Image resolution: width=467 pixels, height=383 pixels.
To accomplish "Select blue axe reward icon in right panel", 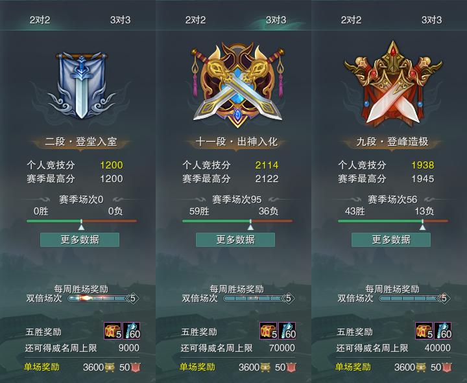I will [443, 331].
